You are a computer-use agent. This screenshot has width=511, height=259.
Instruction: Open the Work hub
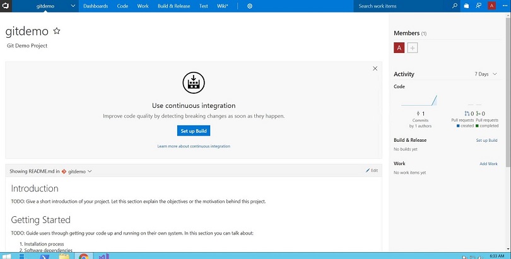tap(143, 6)
